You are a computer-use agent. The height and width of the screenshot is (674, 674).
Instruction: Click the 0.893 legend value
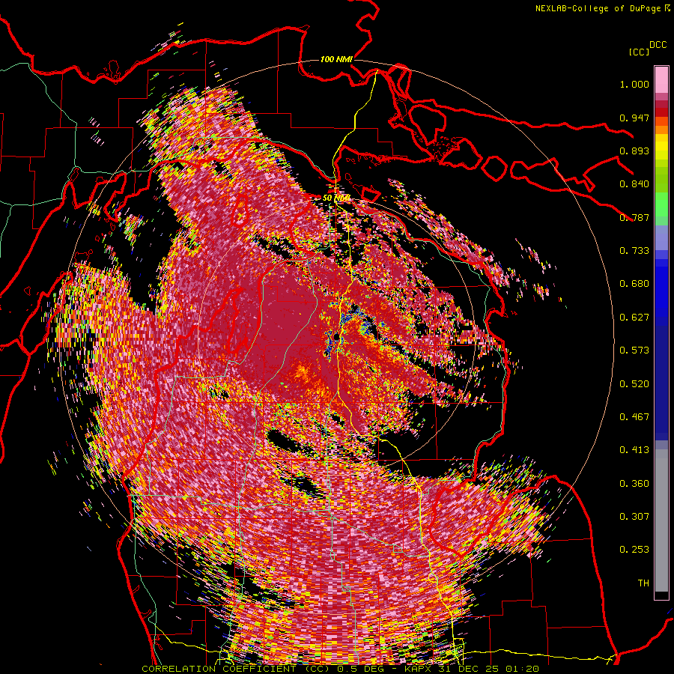coord(634,151)
